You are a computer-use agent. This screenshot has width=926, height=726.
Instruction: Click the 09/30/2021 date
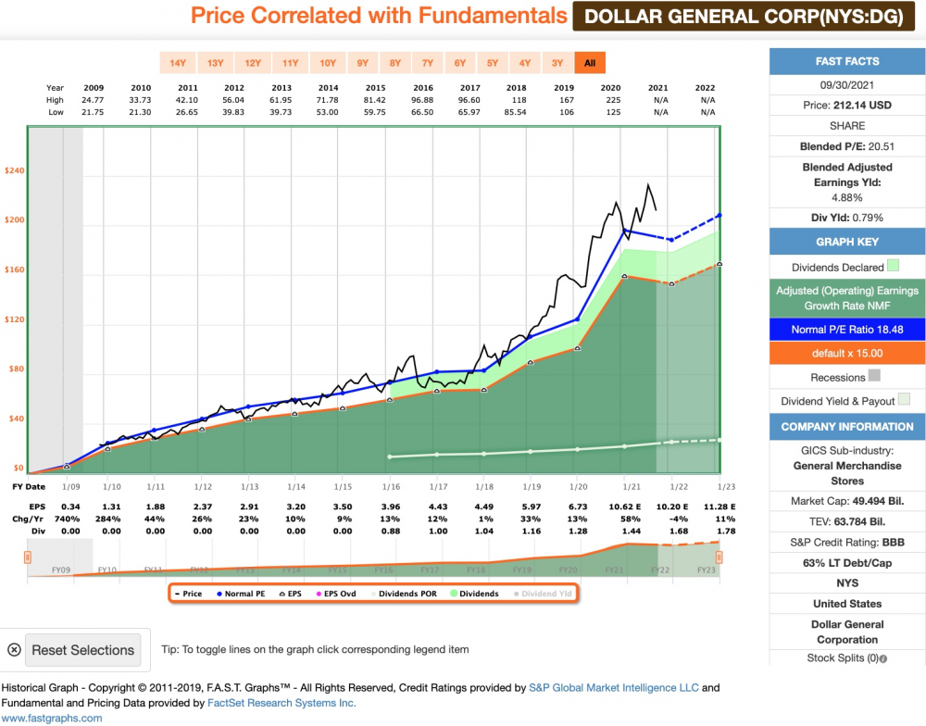[x=847, y=85]
